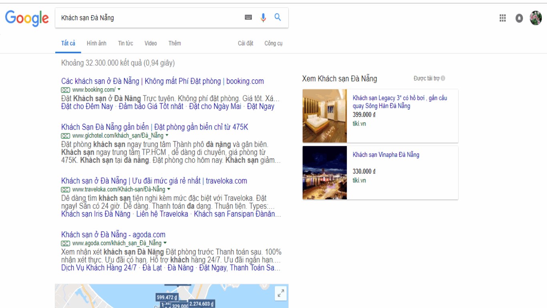547x308 pixels.
Task: Click the Dịch Vụ Khách Hàng 24/7 sitelink
Action: pyautogui.click(x=99, y=267)
